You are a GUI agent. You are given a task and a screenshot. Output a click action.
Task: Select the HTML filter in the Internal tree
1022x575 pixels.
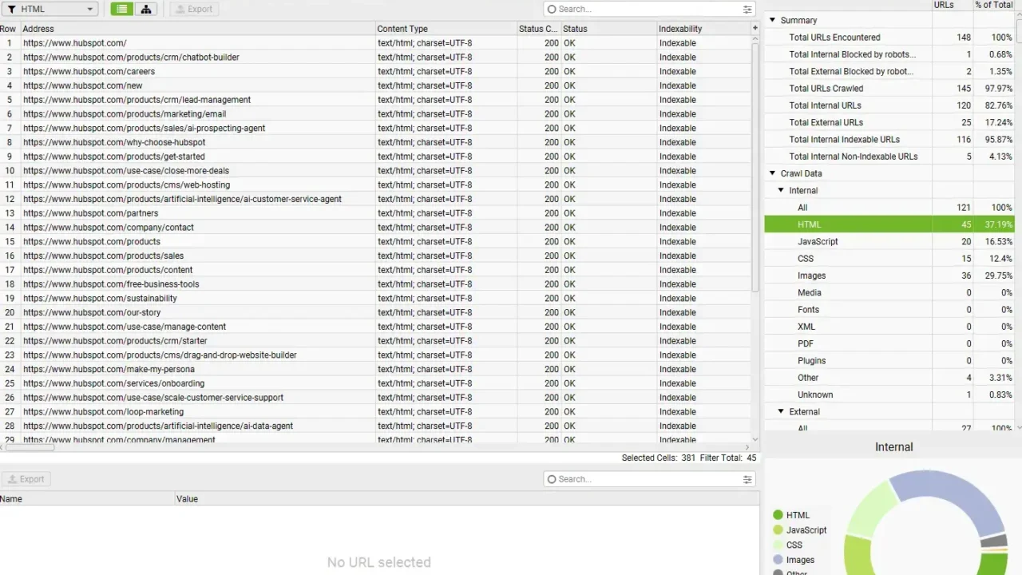[889, 224]
